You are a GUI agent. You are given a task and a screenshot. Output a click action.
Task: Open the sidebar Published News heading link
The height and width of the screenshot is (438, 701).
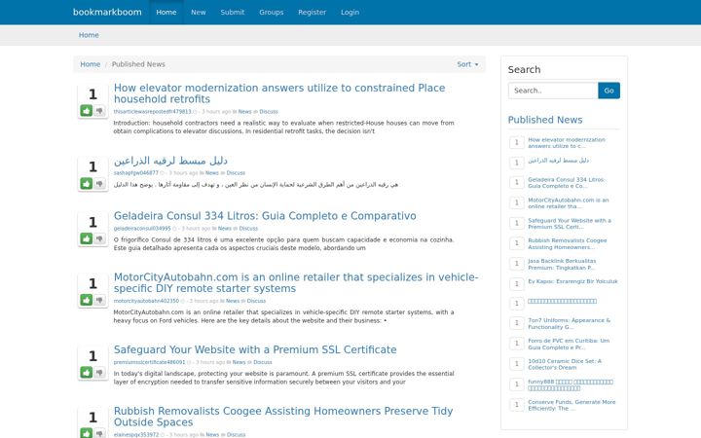pyautogui.click(x=545, y=120)
